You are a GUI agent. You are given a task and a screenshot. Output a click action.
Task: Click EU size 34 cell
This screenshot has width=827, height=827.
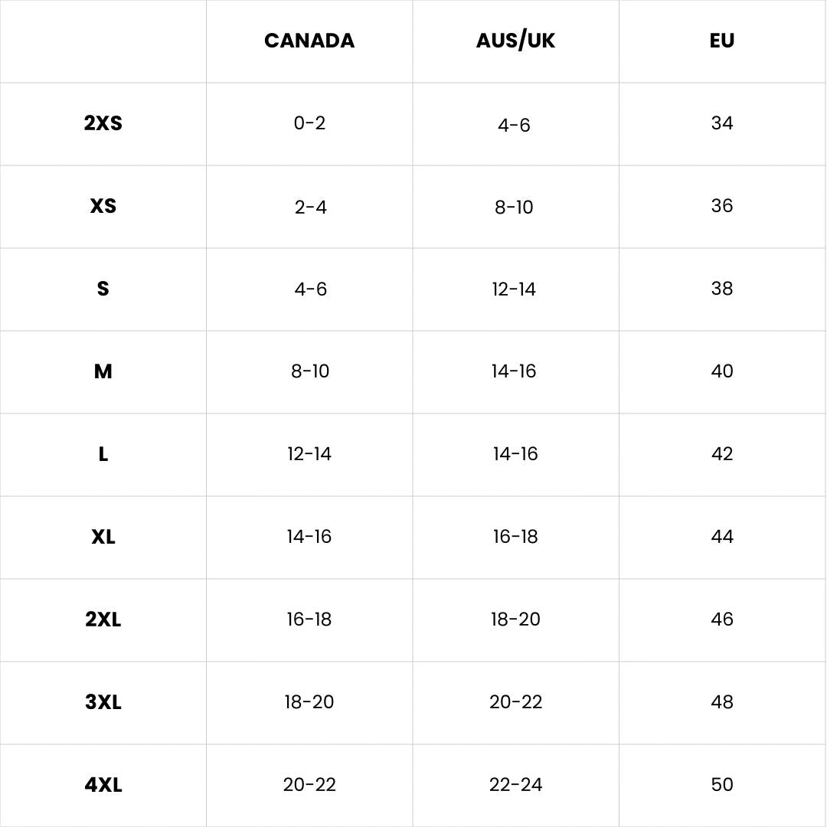721,123
